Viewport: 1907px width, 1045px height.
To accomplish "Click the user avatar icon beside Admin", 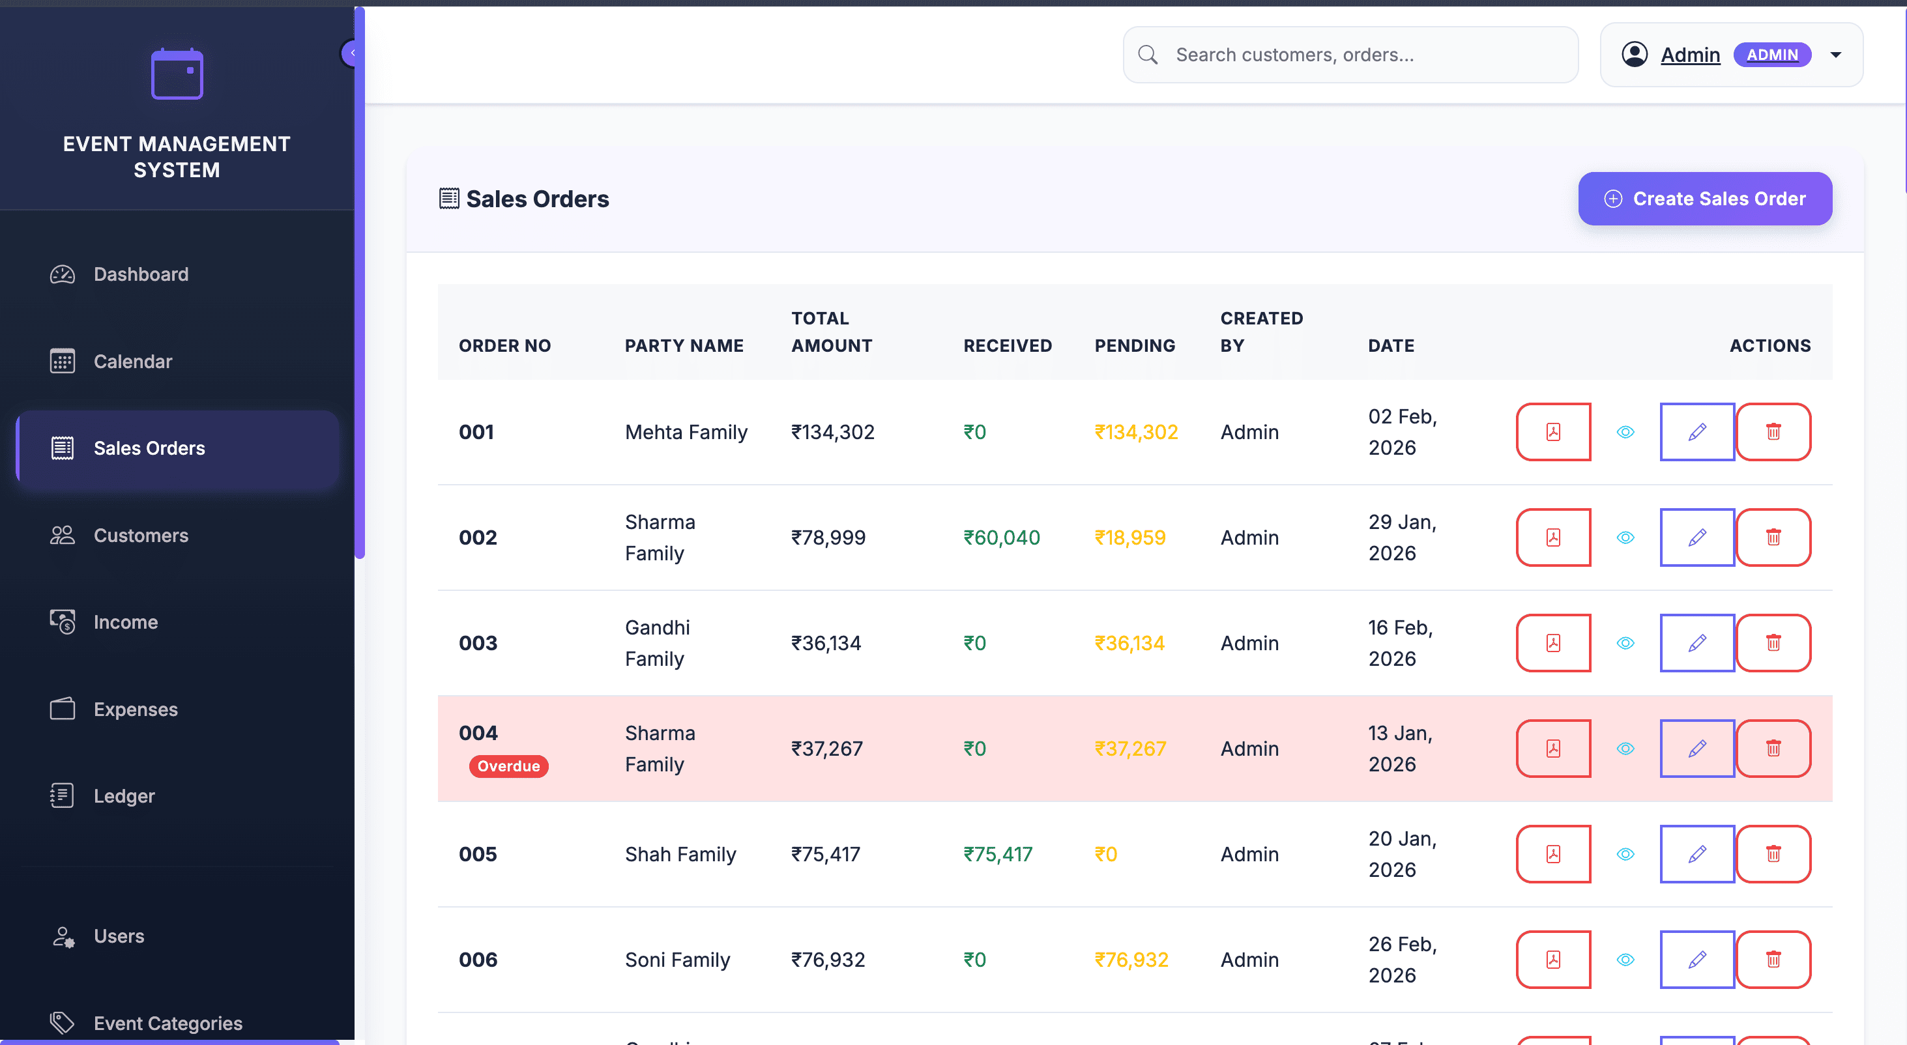I will pos(1634,55).
